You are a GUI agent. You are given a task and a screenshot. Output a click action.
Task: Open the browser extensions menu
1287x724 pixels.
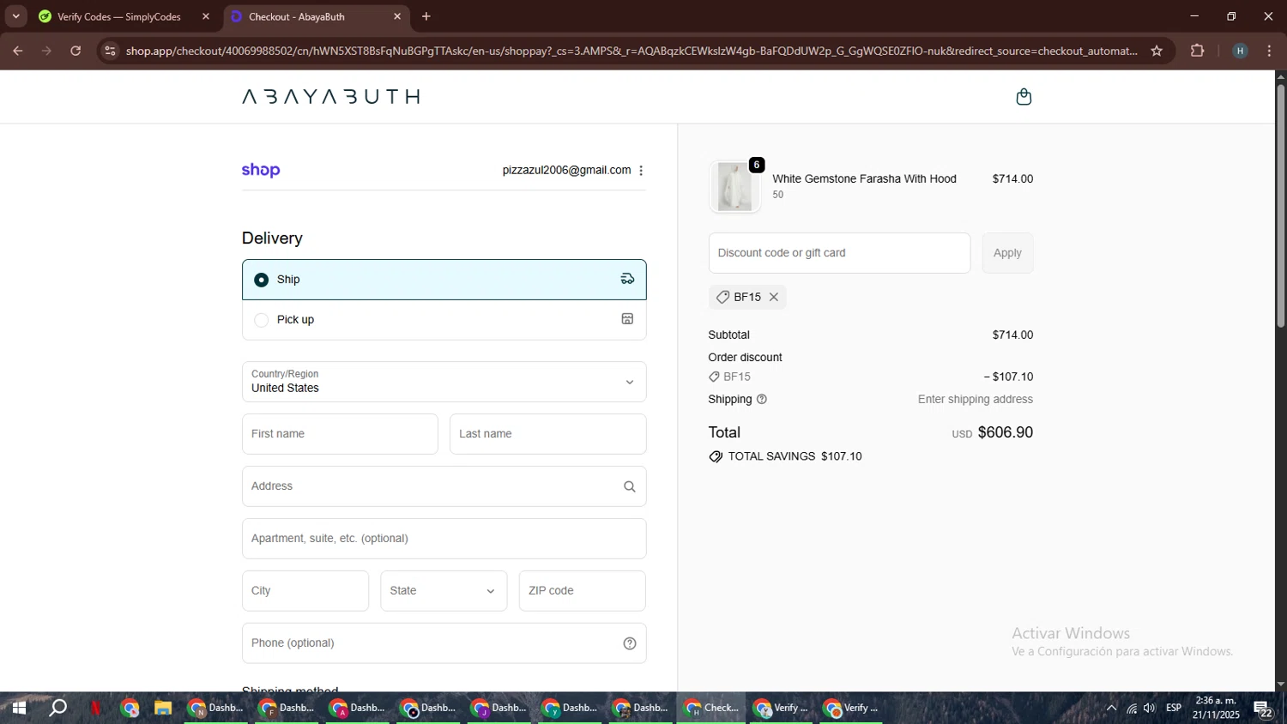pyautogui.click(x=1198, y=51)
